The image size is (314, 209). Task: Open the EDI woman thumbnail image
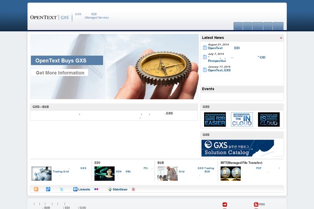(x=105, y=173)
